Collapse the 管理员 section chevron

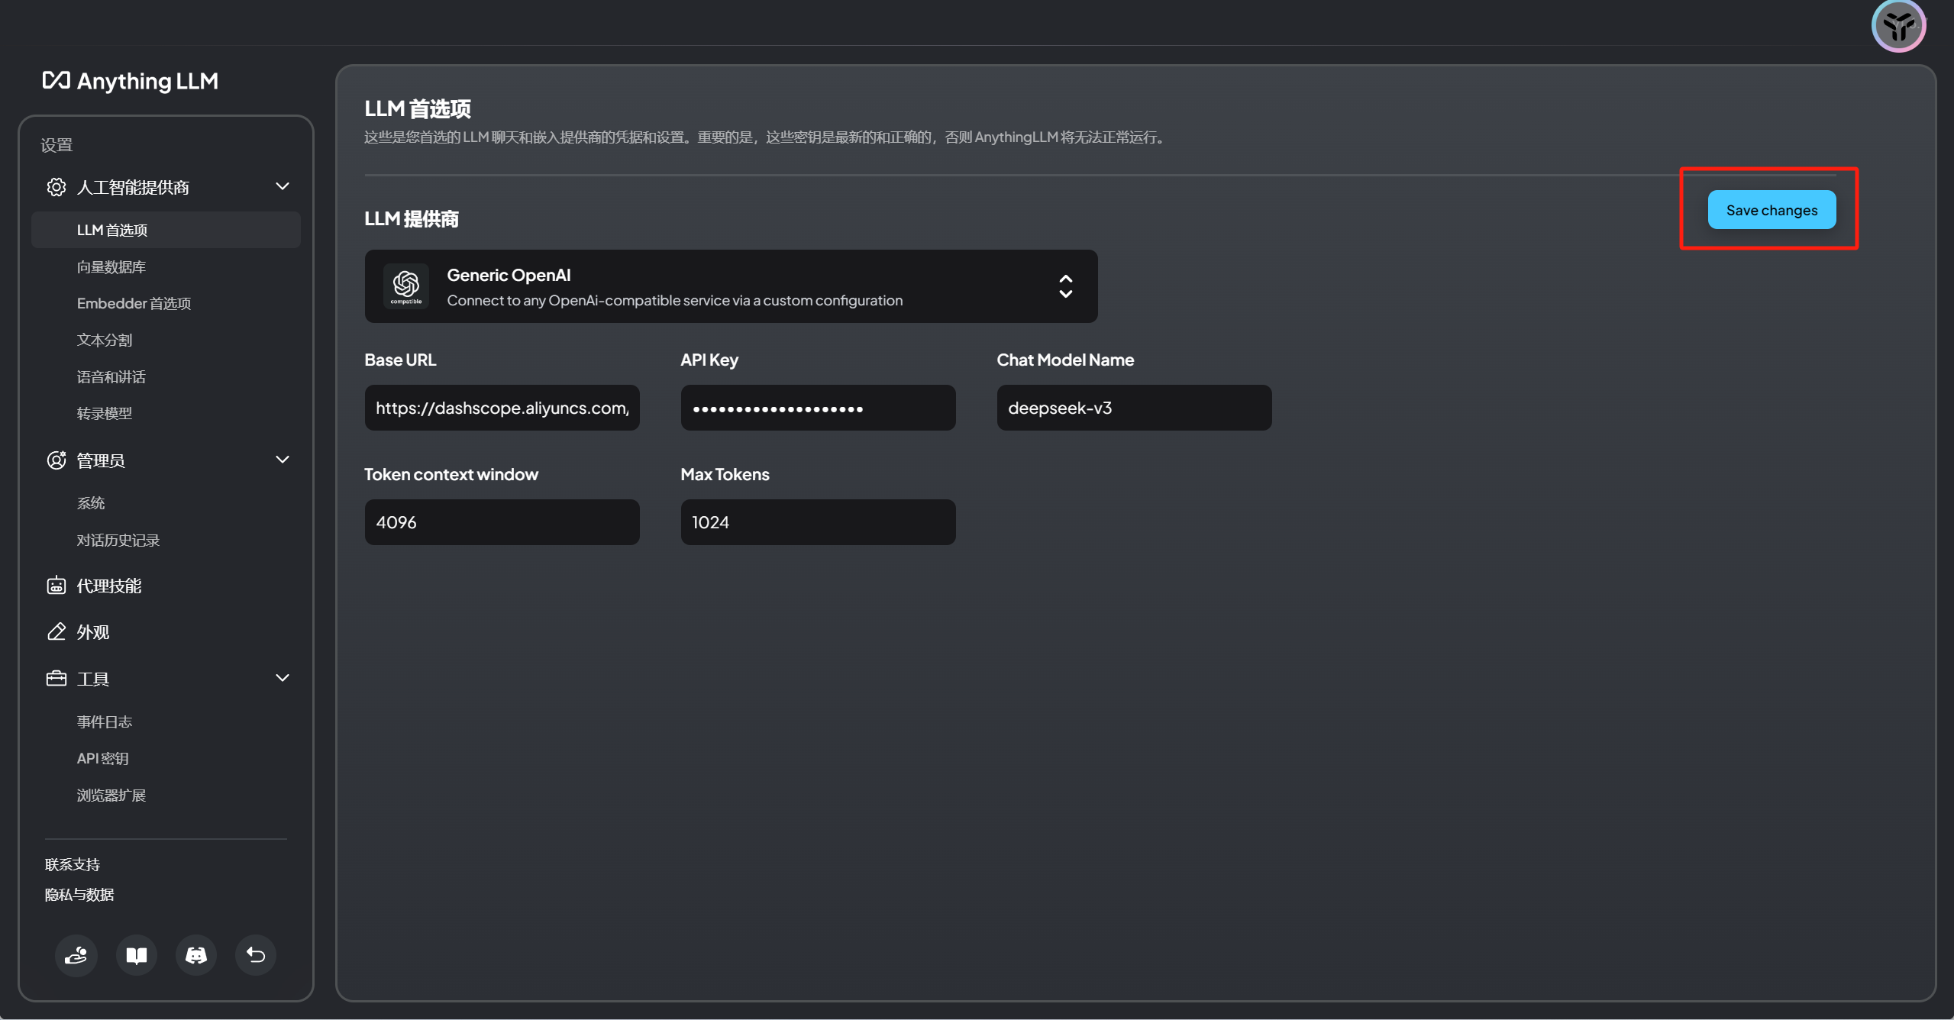283,460
